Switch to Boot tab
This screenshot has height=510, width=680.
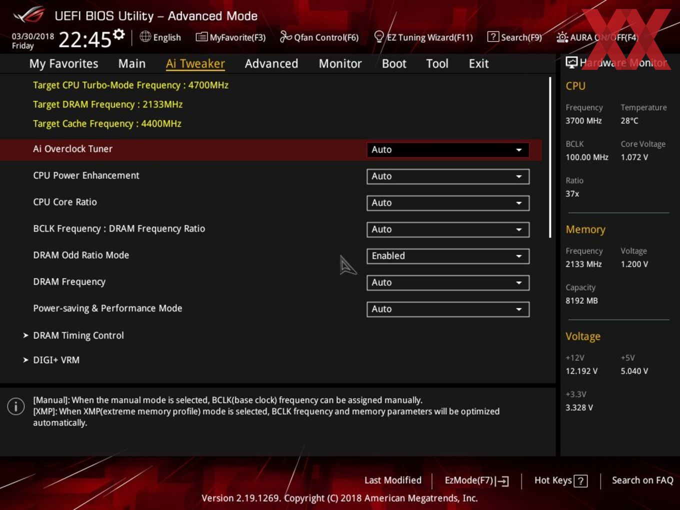tap(394, 63)
